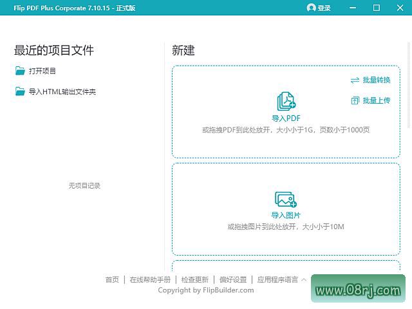Maximize the Flip PDF Plus window

coord(377,8)
